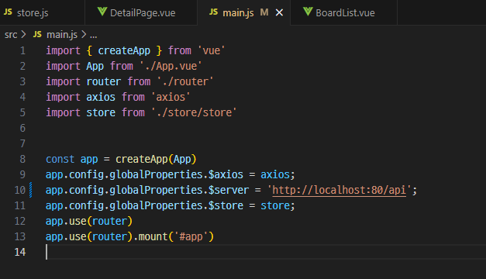The image size is (486, 279).
Task: Click 'createApp' in the line 1 import
Action: (x=124, y=50)
